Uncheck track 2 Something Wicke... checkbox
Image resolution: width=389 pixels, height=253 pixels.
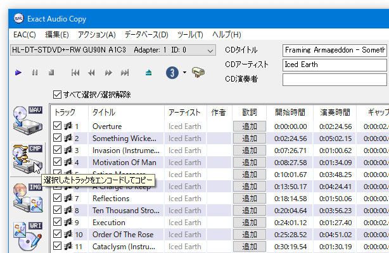coord(57,138)
